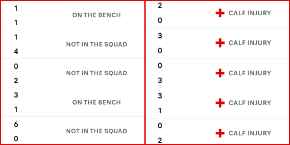Click the score 6 in the left panel

pos(16,124)
